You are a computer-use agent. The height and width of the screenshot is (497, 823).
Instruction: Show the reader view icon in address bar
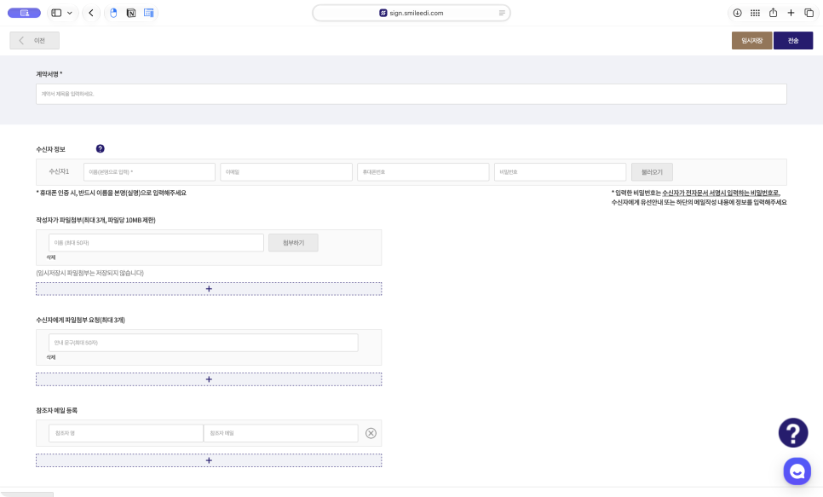502,13
